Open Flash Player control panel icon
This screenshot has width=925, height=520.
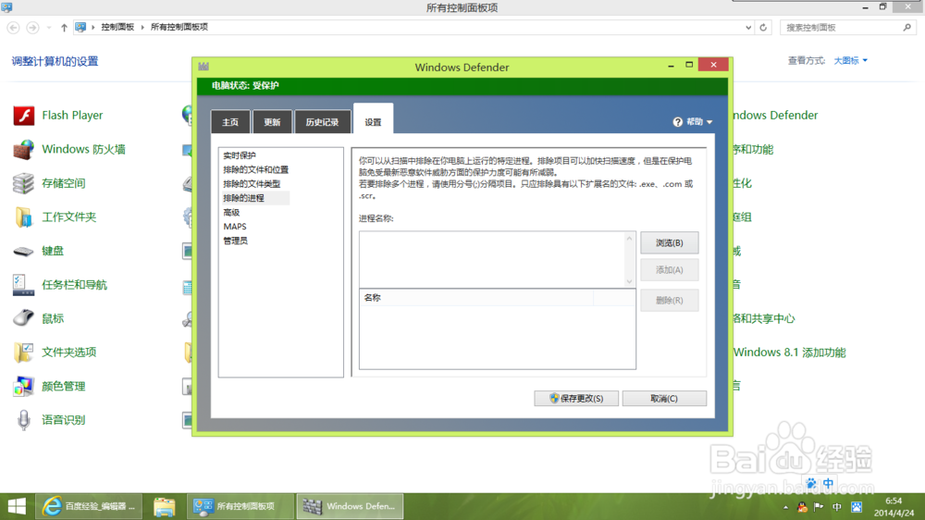pos(24,115)
